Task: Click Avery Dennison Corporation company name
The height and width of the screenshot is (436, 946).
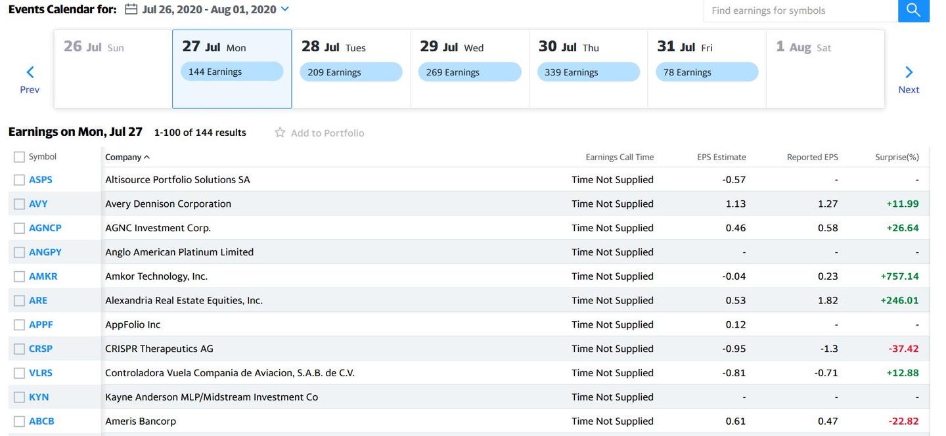Action: point(168,204)
